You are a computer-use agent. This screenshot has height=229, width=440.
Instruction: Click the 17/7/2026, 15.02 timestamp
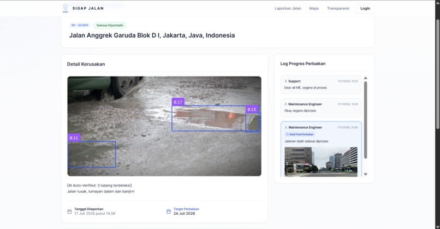(x=347, y=81)
